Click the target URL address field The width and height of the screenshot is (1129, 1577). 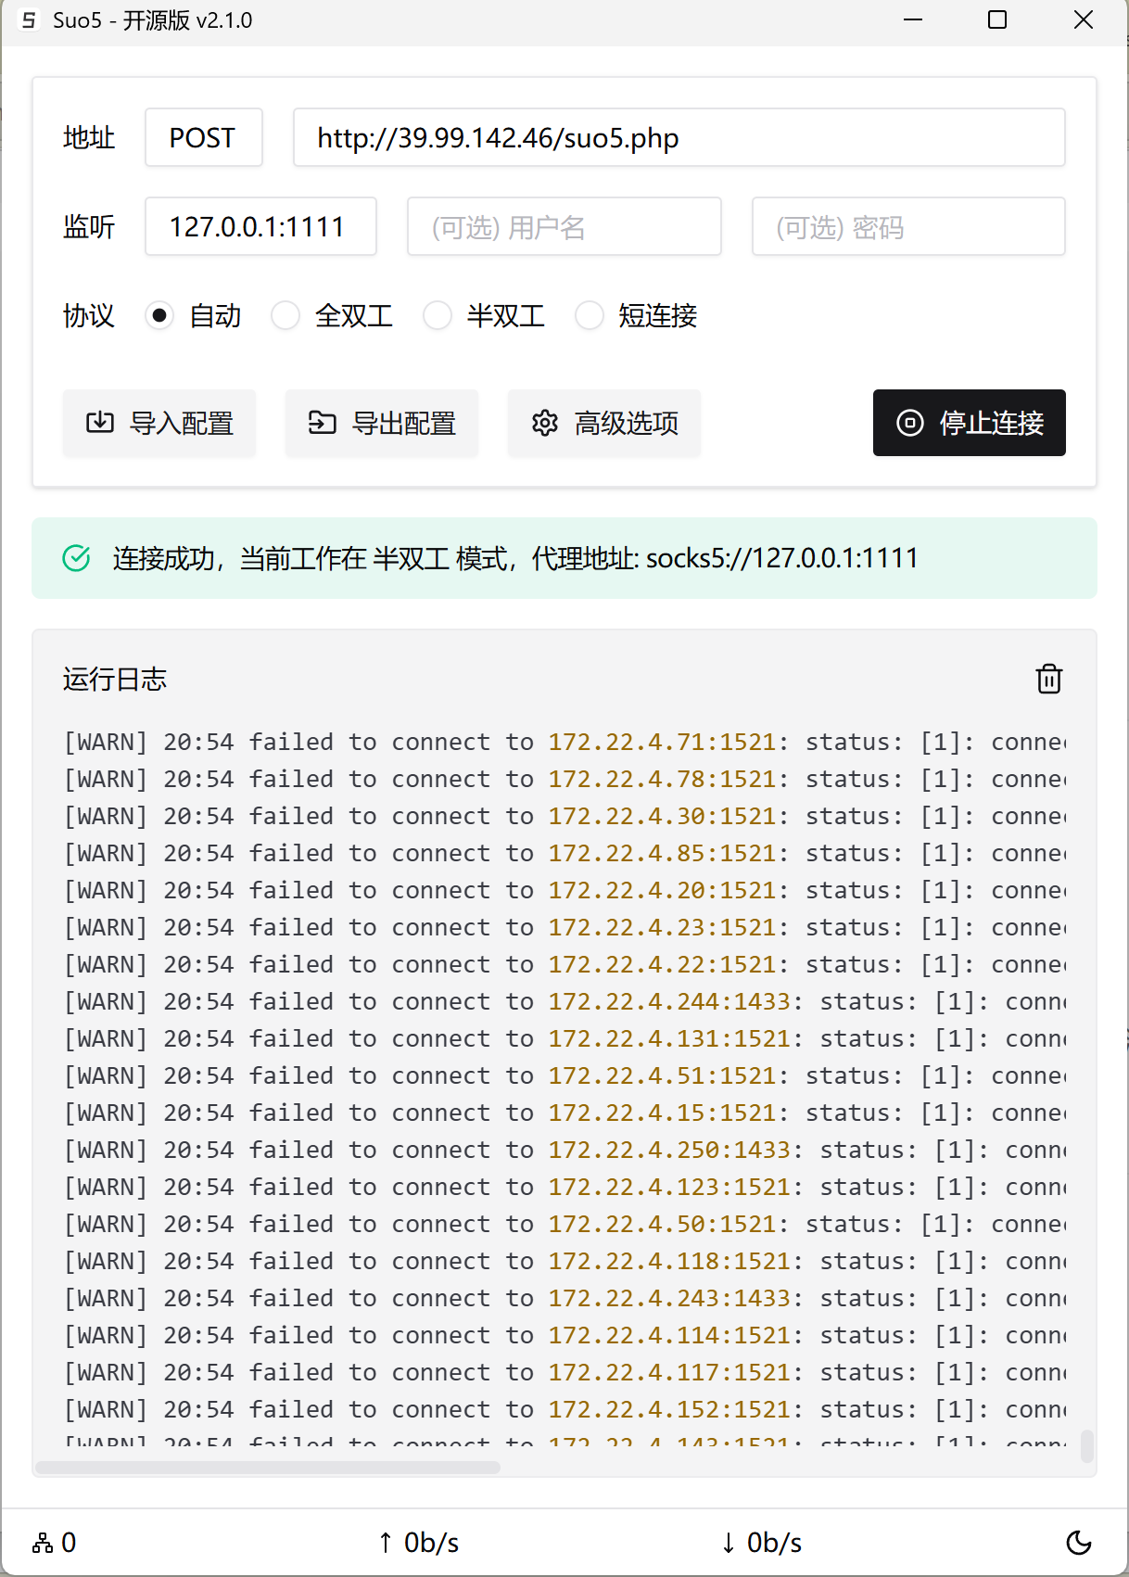679,138
